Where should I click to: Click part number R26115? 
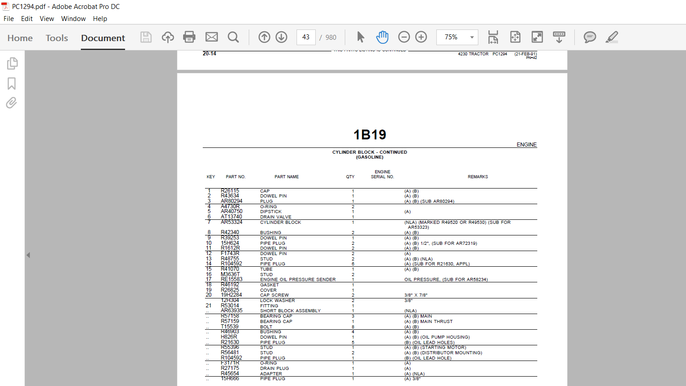click(x=230, y=191)
